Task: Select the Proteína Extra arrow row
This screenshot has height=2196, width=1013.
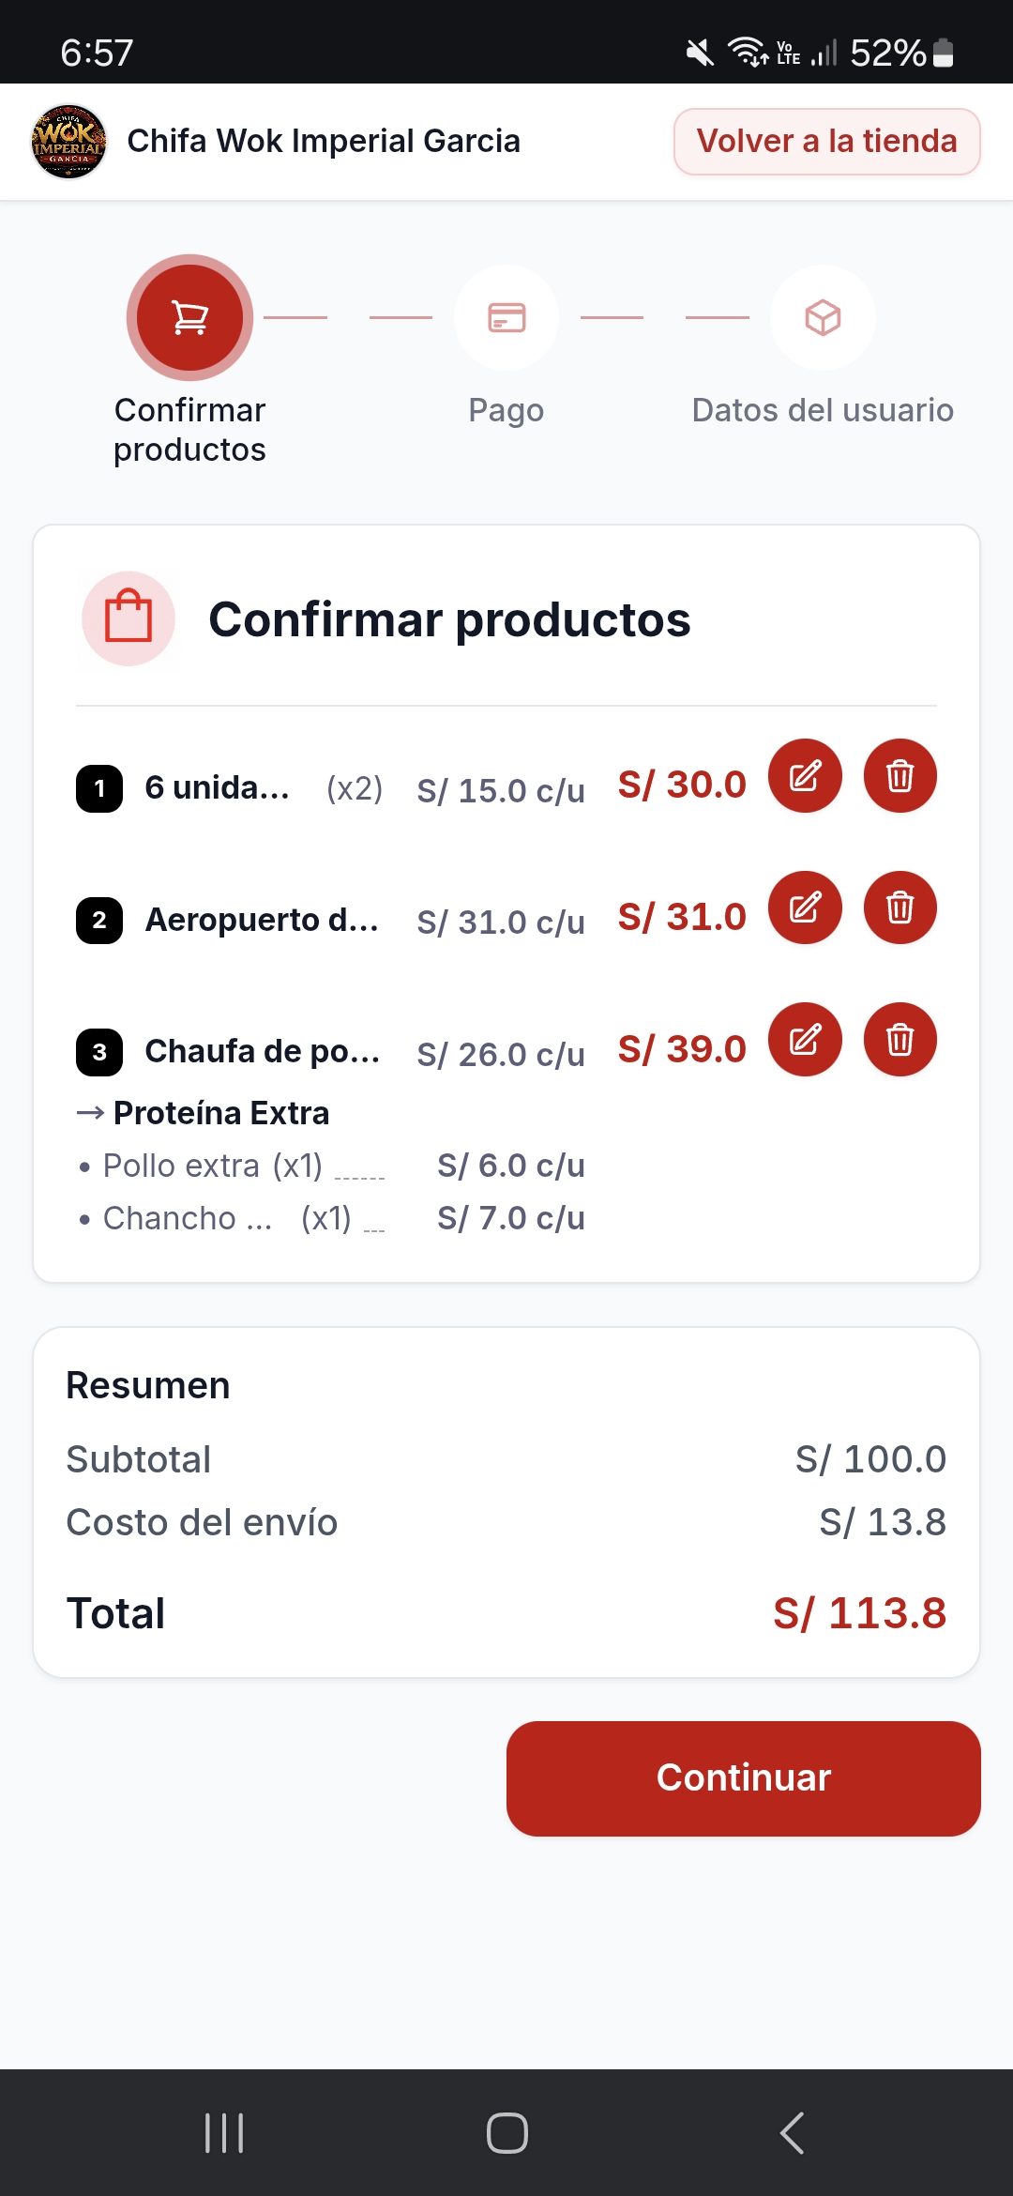Action: (203, 1113)
